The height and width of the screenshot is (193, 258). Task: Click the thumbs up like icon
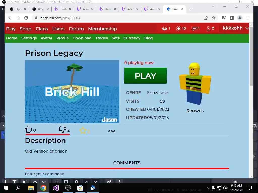click(x=28, y=129)
